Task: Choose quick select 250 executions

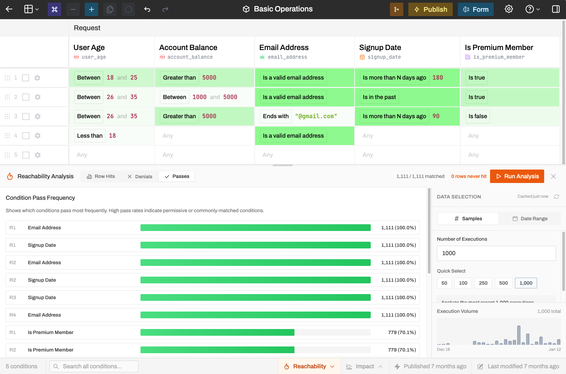Action: click(x=483, y=283)
